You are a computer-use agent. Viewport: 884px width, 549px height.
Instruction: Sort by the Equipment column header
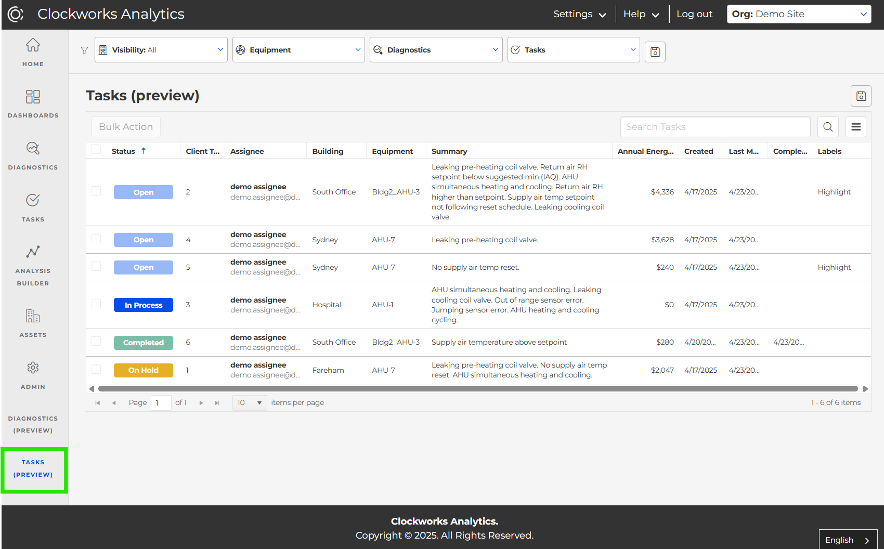tap(392, 151)
